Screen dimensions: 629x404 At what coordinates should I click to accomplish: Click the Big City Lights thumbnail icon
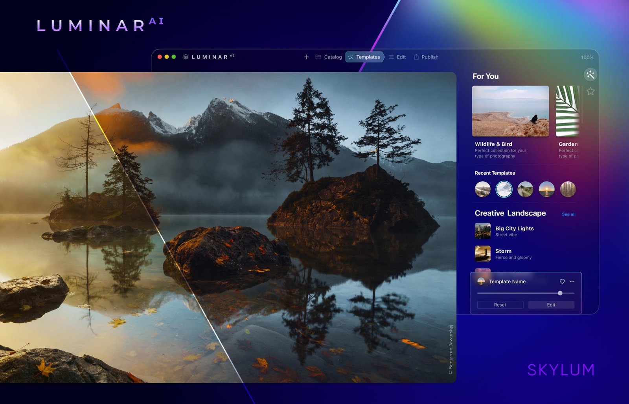tap(482, 231)
